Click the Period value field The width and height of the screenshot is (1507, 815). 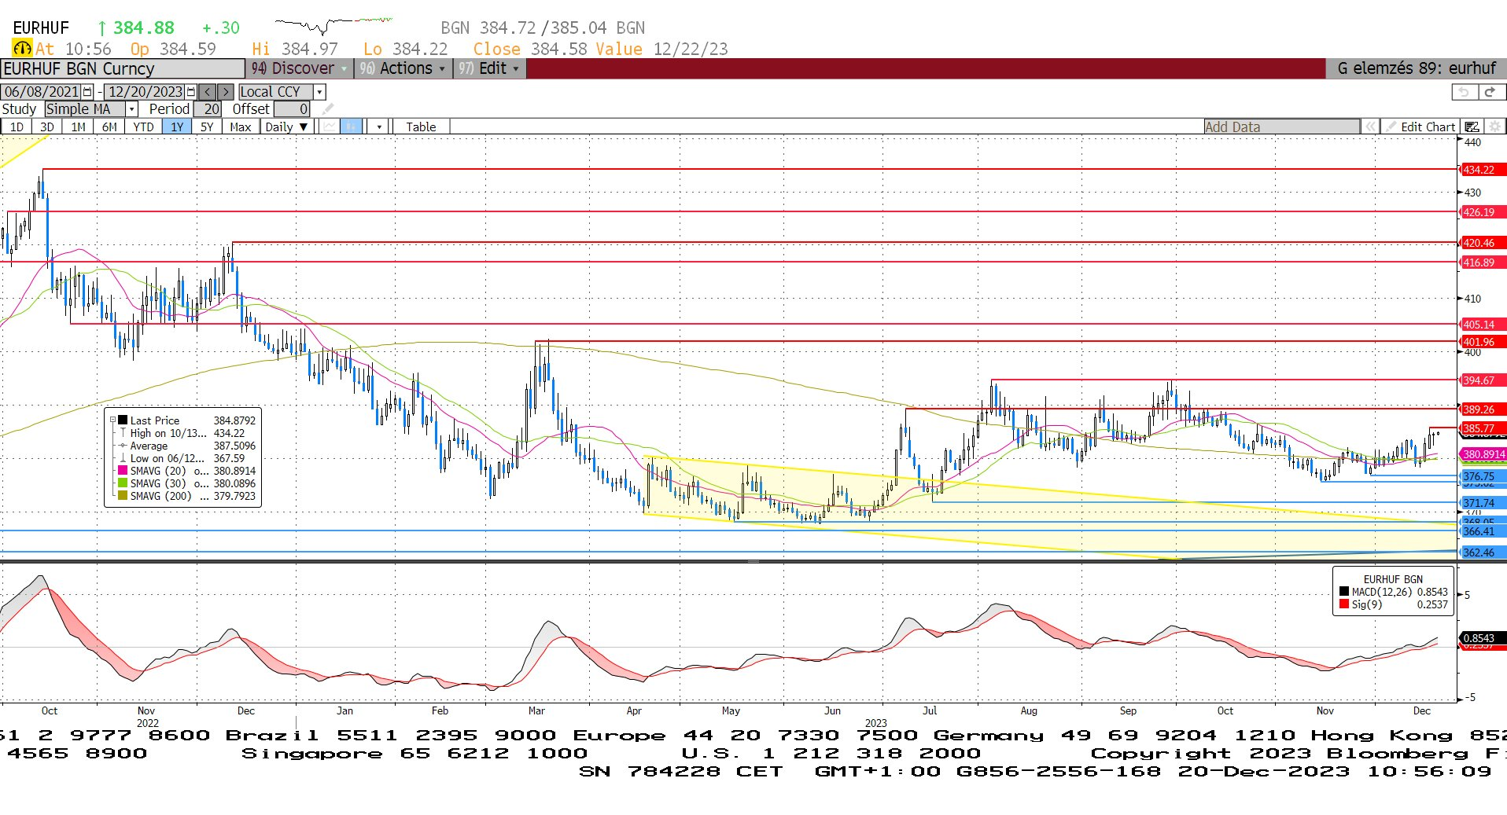click(x=208, y=109)
